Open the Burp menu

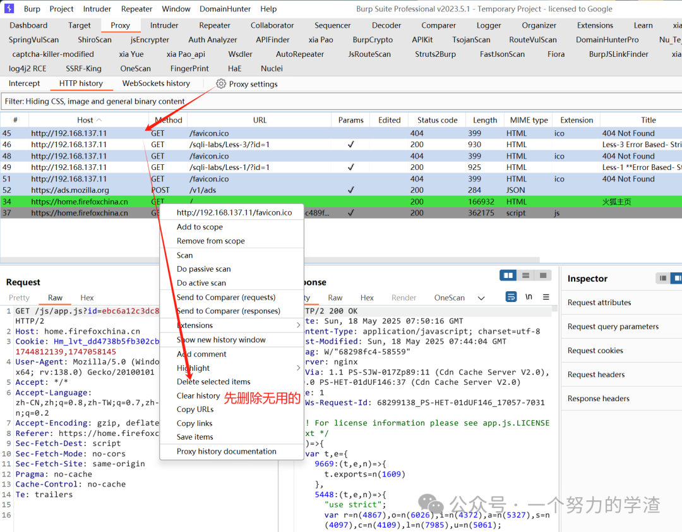point(32,9)
